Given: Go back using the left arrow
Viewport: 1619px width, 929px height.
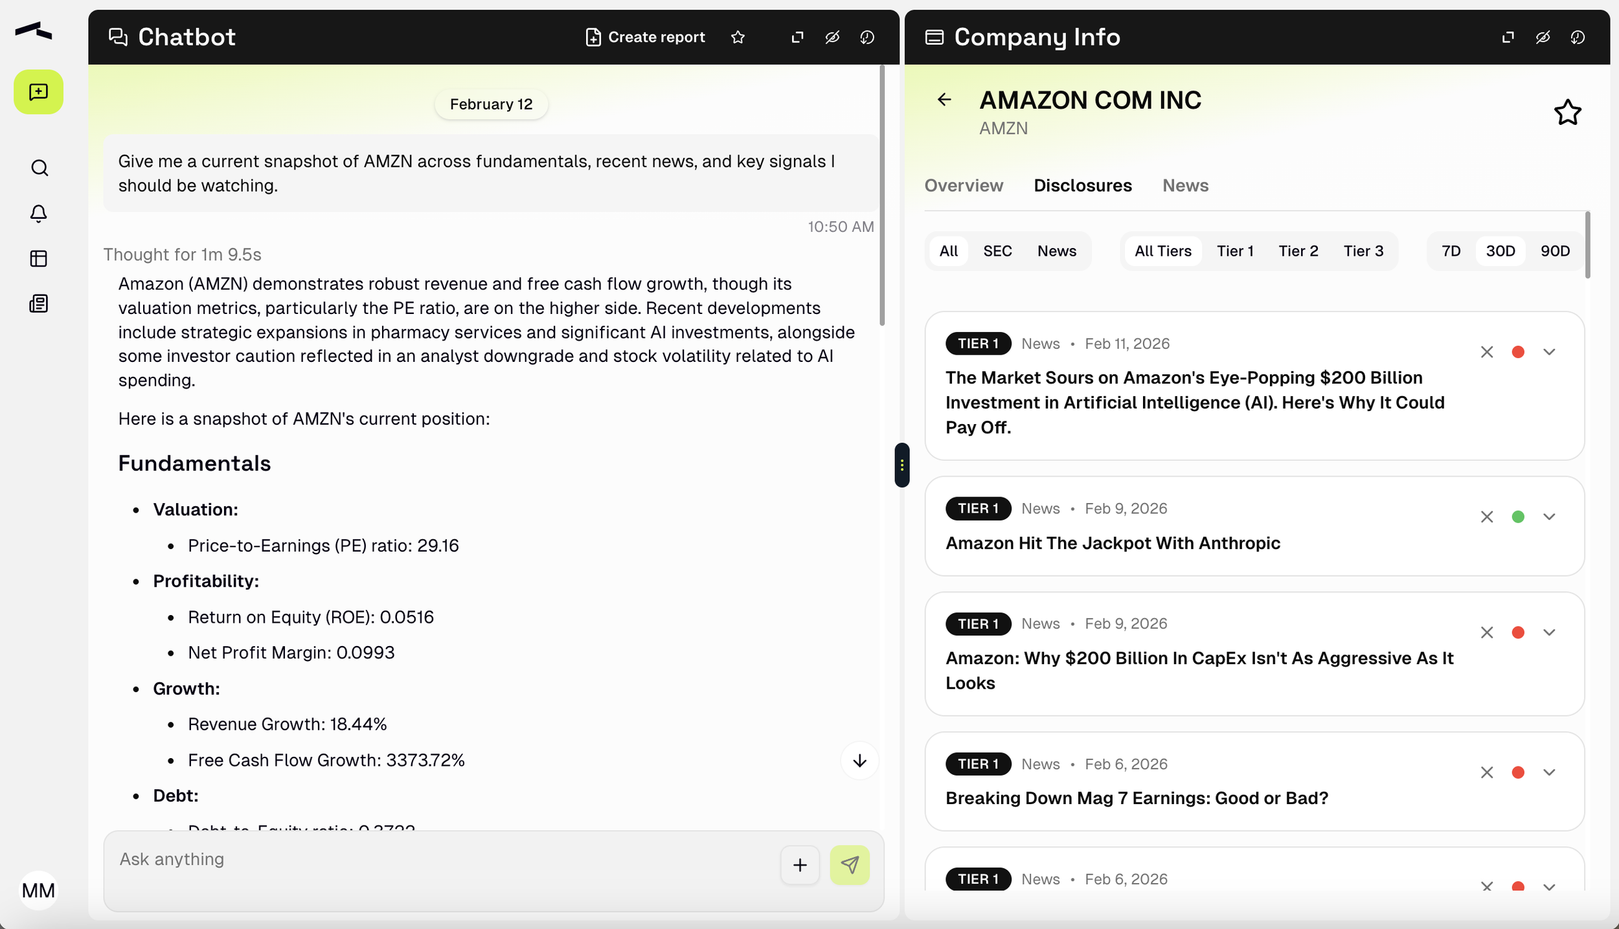Looking at the screenshot, I should pyautogui.click(x=944, y=100).
